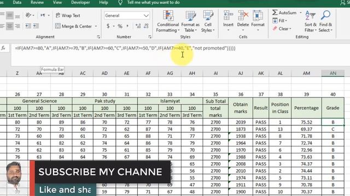Click the AutoSum button

(x=284, y=13)
